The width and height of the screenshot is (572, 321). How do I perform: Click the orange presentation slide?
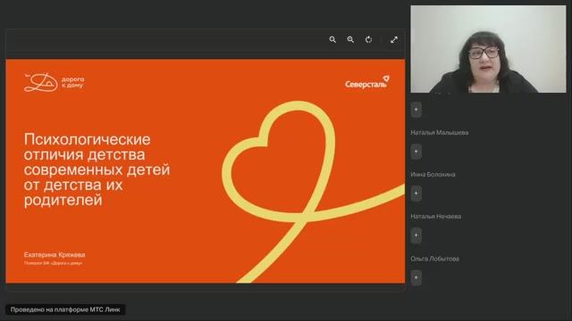pyautogui.click(x=205, y=171)
